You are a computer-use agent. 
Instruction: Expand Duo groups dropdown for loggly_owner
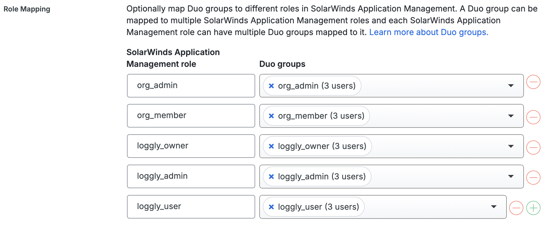[511, 146]
